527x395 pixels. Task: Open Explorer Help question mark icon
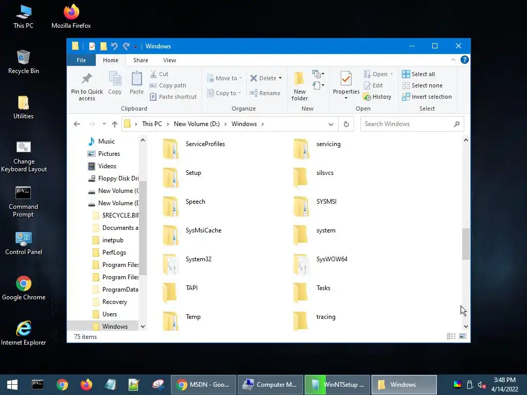pyautogui.click(x=465, y=60)
